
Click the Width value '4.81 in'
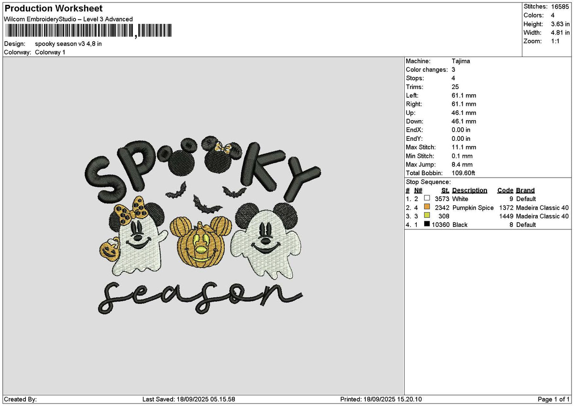(x=561, y=33)
